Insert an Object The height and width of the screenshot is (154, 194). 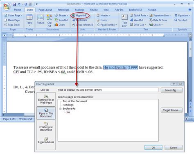pos(156,25)
